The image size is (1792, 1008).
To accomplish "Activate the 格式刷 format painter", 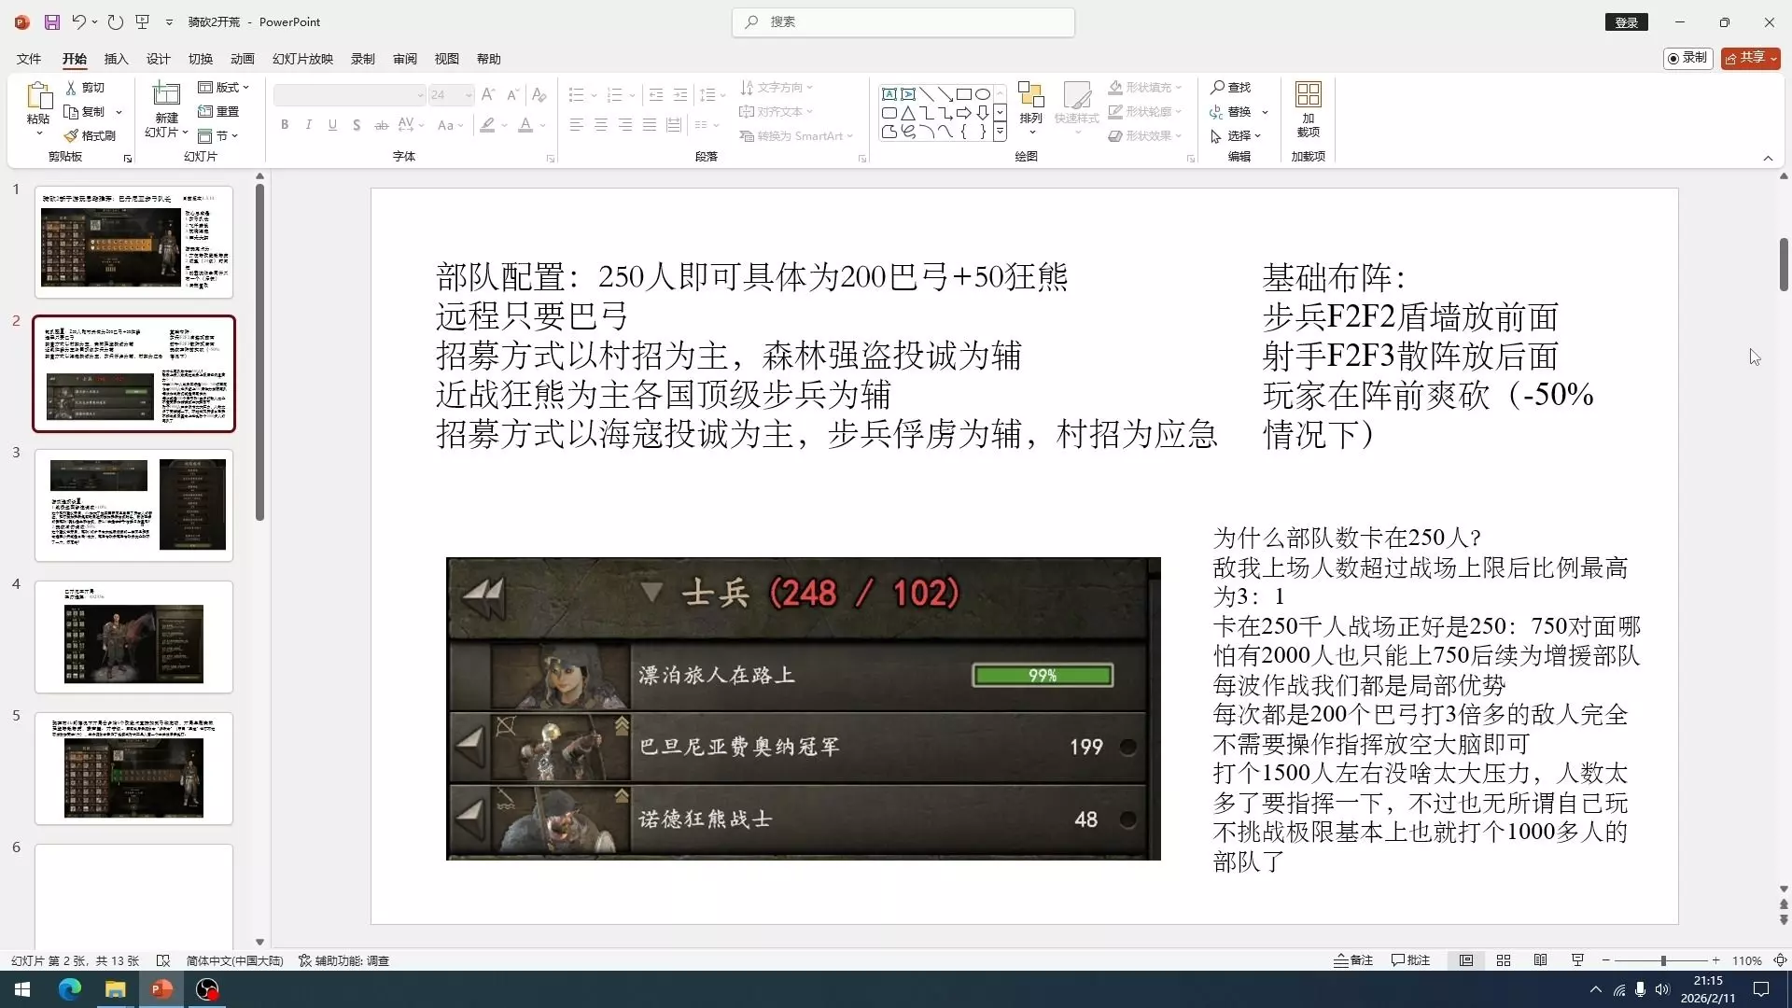I will click(x=91, y=136).
